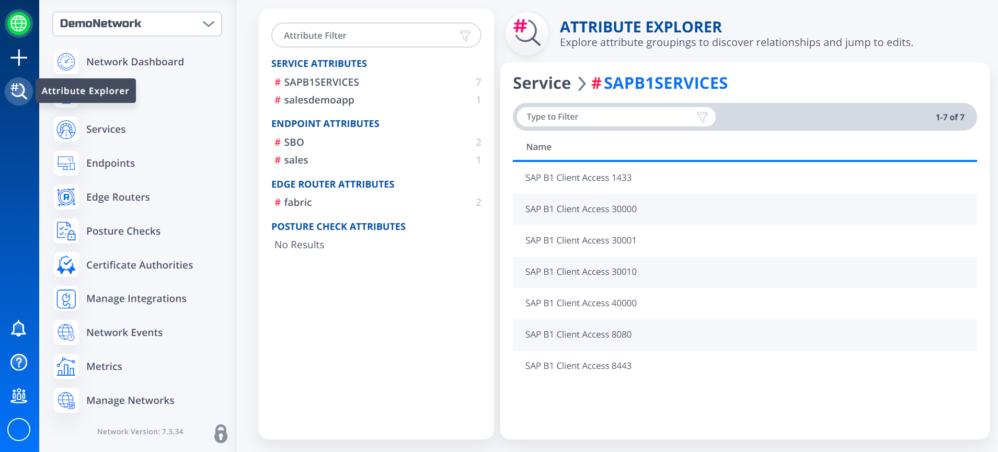
Task: Click #SAPB1SERVICES heading link
Action: click(x=659, y=83)
